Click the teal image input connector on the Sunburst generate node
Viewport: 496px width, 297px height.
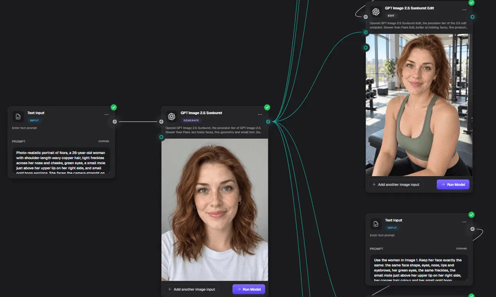(x=161, y=137)
